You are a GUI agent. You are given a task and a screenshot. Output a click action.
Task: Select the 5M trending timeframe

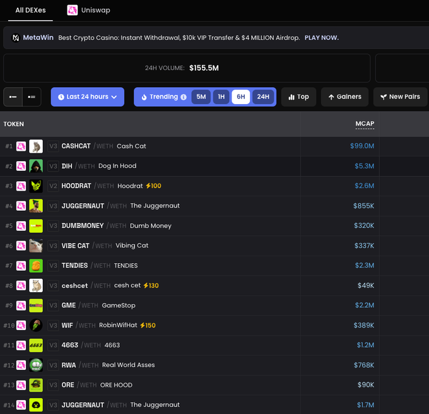coord(201,97)
